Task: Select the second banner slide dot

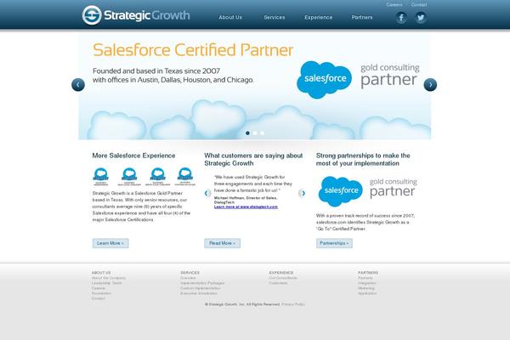Action: [255, 133]
